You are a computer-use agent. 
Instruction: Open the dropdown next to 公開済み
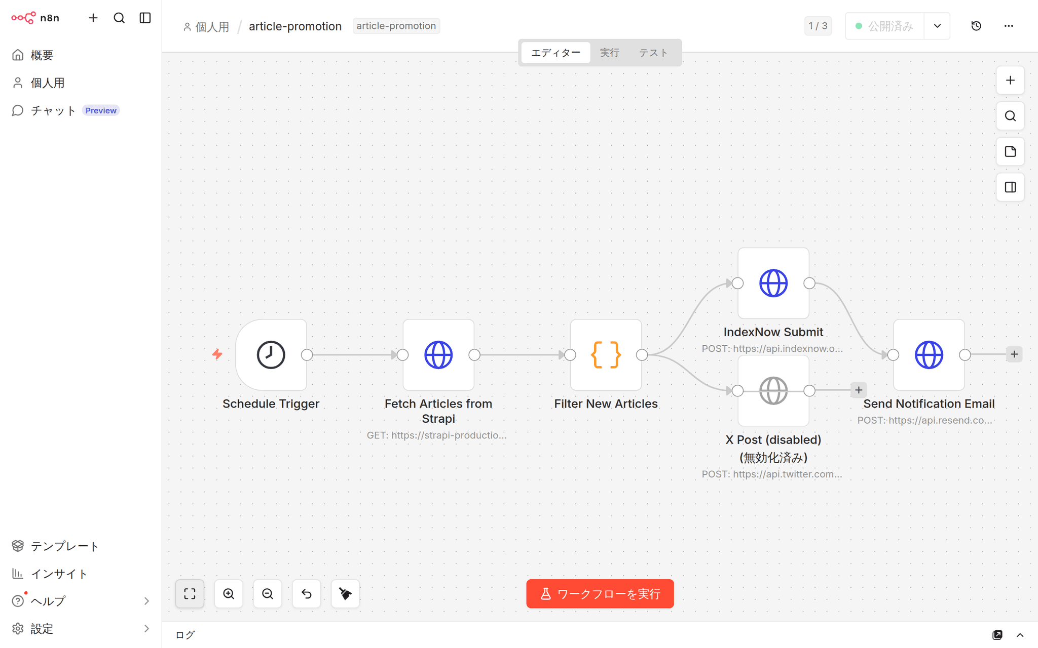coord(937,26)
